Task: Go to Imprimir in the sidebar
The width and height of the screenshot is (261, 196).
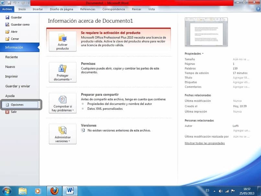Action: 12,77
